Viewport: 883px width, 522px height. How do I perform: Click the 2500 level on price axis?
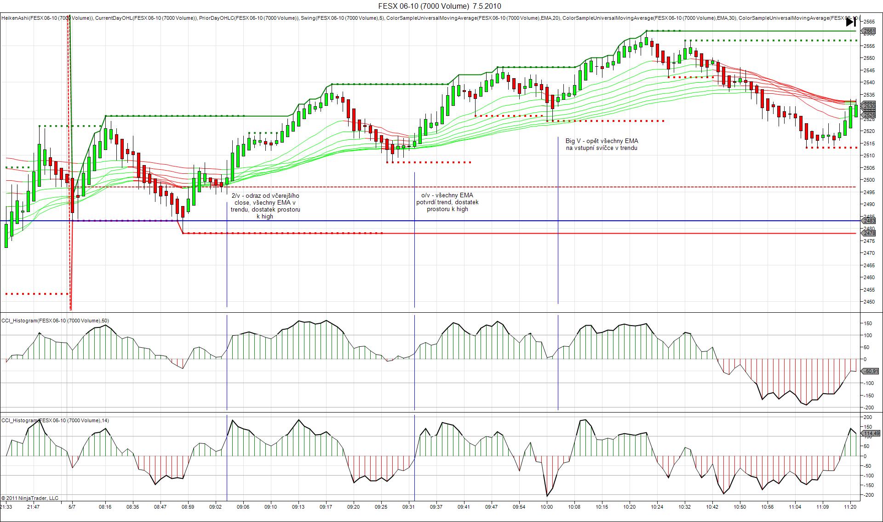coord(869,180)
